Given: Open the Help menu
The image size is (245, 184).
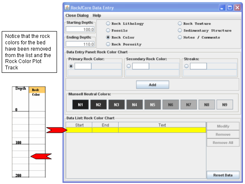Looking at the screenshot, I should pyautogui.click(x=97, y=15).
